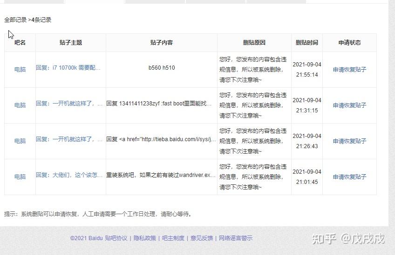Open the 网络谣言警示 footer link
Viewport: 395px width, 255px height.
236,238
